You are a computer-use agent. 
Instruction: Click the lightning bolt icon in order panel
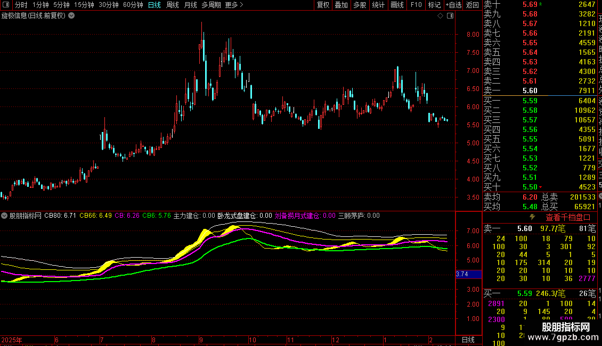point(531,217)
